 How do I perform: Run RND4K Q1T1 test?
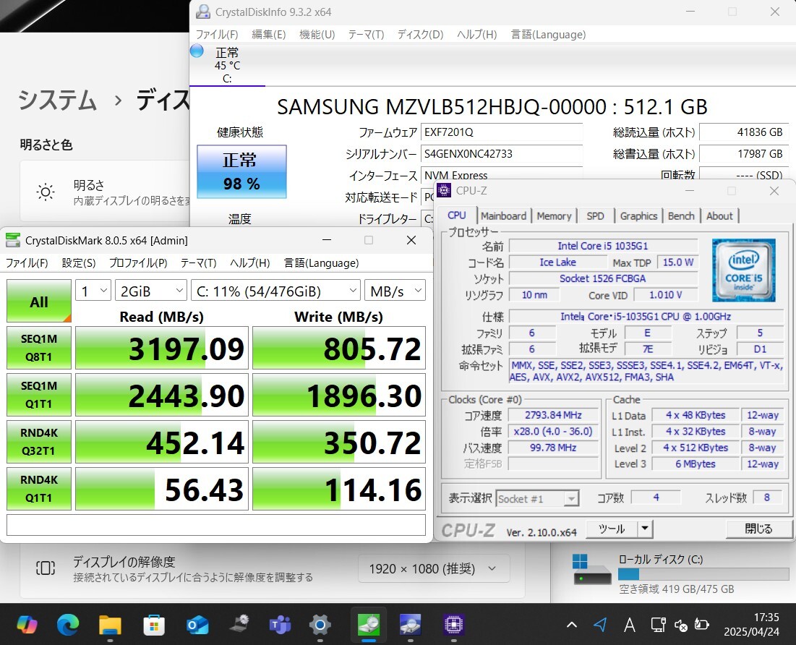pyautogui.click(x=39, y=489)
